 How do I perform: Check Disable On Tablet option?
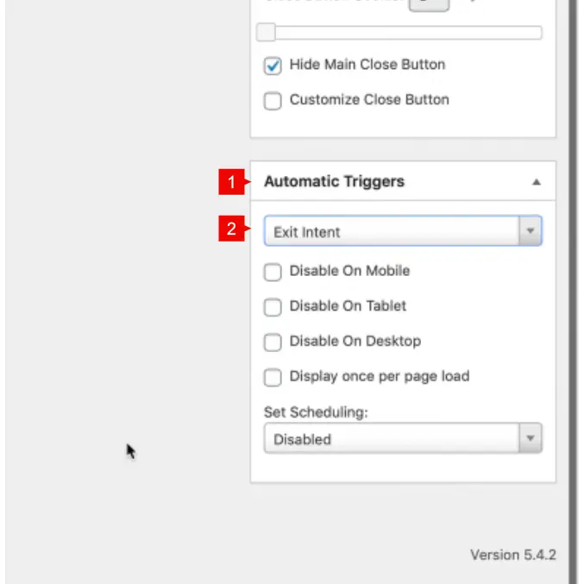tap(273, 307)
